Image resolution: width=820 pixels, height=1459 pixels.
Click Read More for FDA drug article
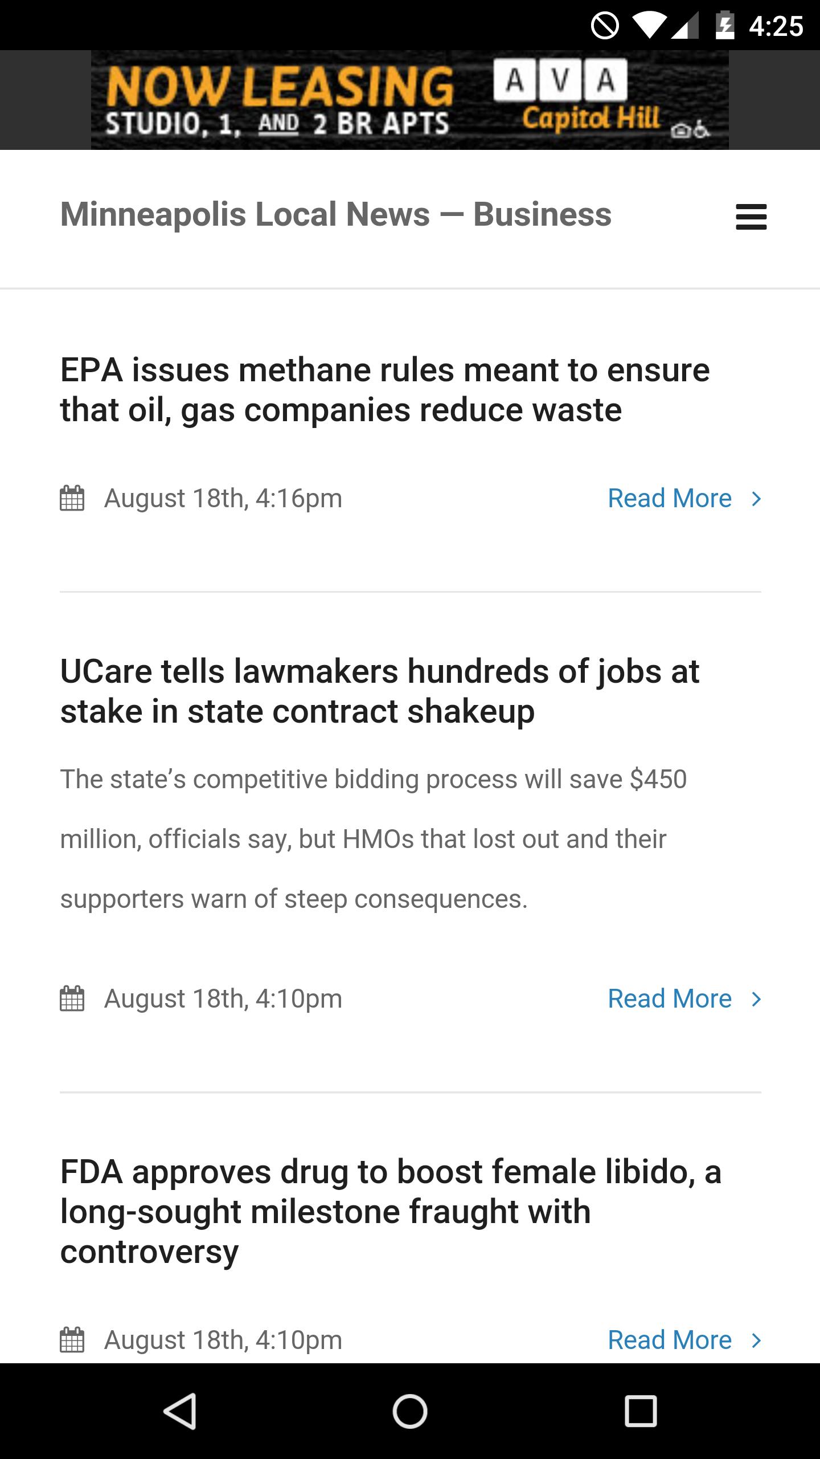click(670, 1340)
